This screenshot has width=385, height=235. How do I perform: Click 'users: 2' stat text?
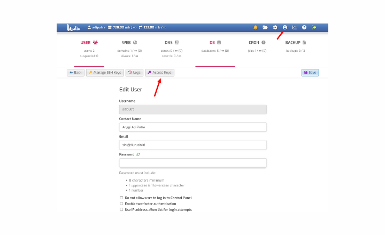[89, 51]
